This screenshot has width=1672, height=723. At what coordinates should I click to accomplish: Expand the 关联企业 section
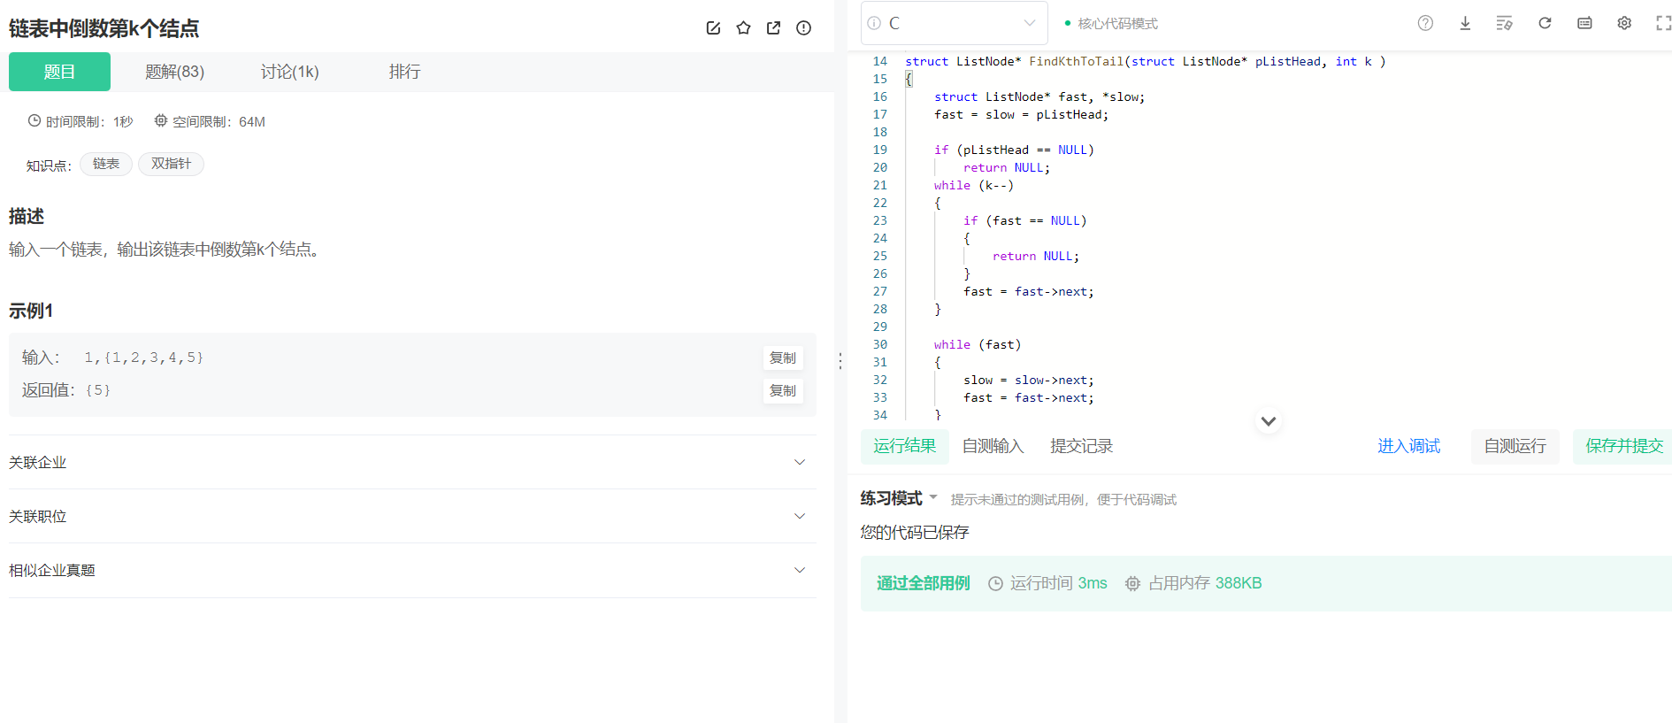click(412, 462)
